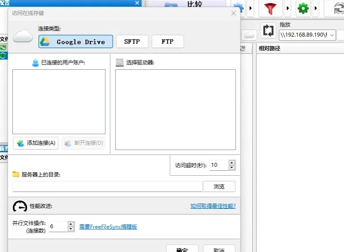
Task: Decrease the parallel file operations count
Action: tap(71, 229)
